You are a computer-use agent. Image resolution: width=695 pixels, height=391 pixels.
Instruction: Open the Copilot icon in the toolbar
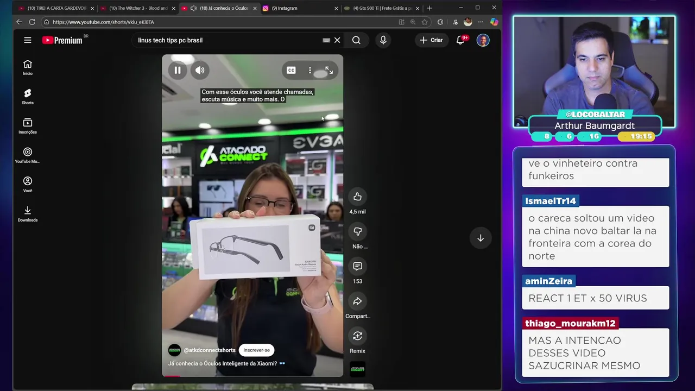click(494, 22)
